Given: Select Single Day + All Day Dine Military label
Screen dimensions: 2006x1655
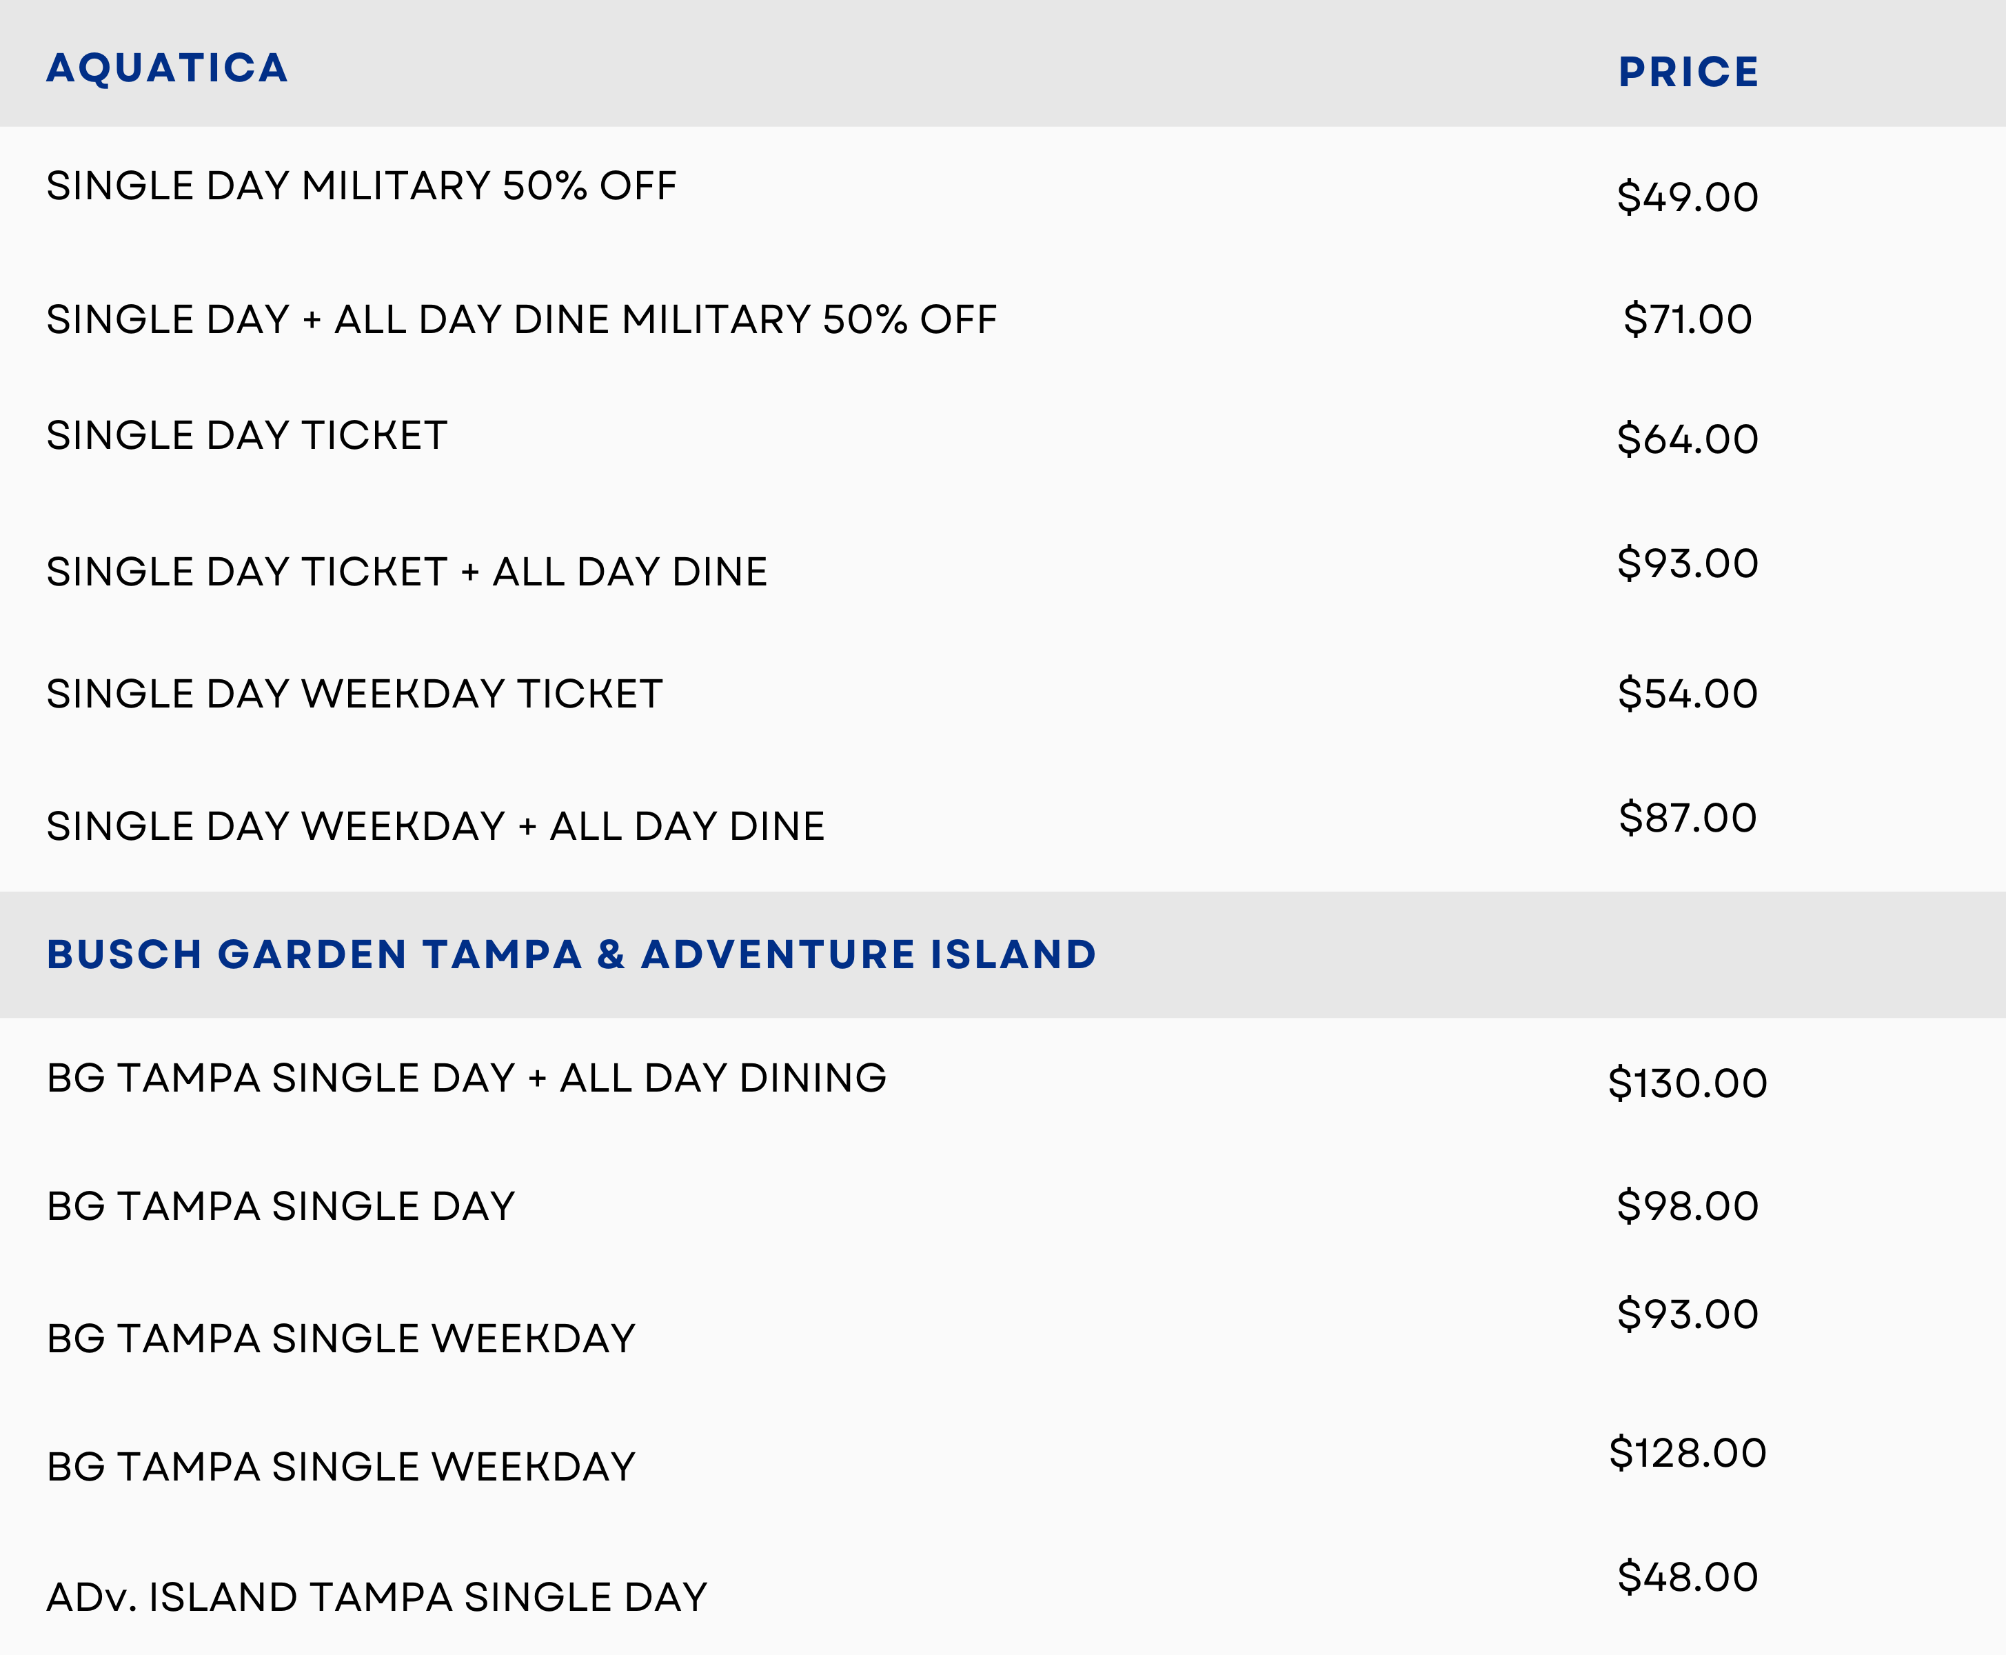Looking at the screenshot, I should tap(521, 319).
